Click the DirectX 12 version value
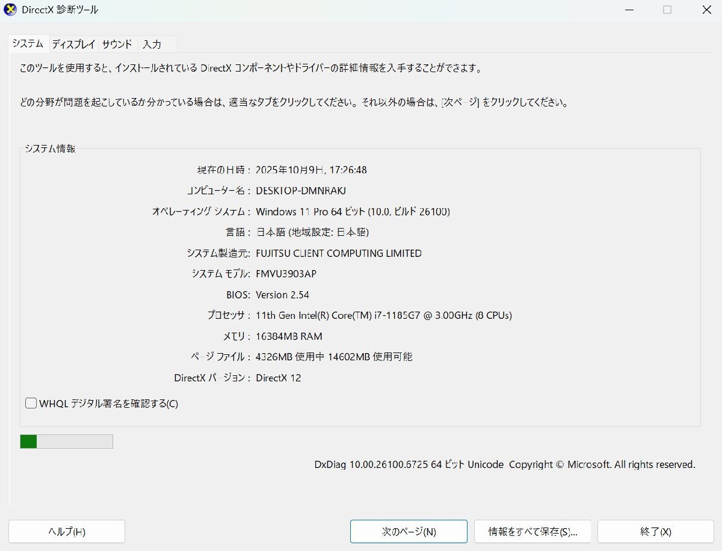Image resolution: width=722 pixels, height=551 pixels. 278,378
